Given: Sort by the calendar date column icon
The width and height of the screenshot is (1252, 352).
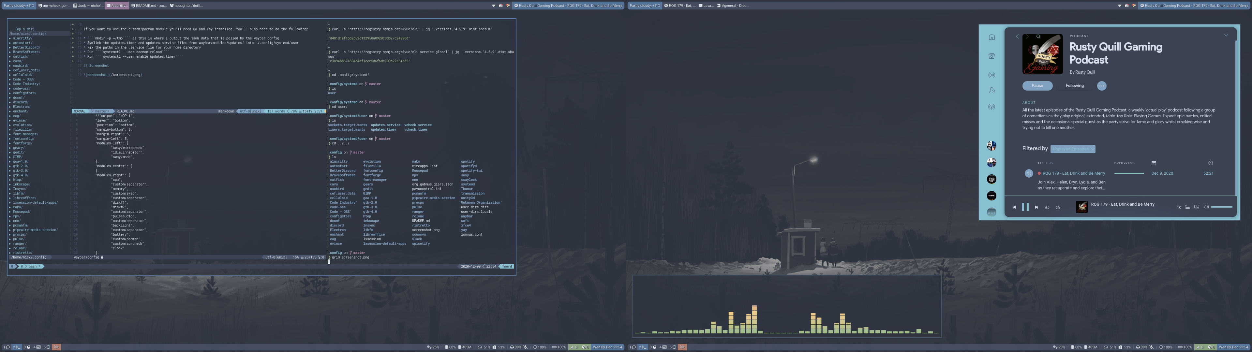Looking at the screenshot, I should pos(1154,163).
